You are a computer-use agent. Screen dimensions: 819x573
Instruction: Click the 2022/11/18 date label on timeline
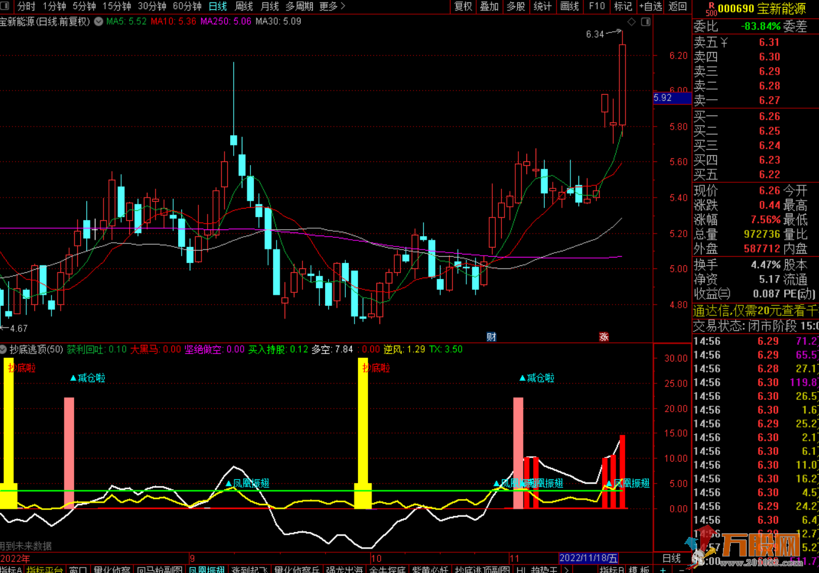588,558
